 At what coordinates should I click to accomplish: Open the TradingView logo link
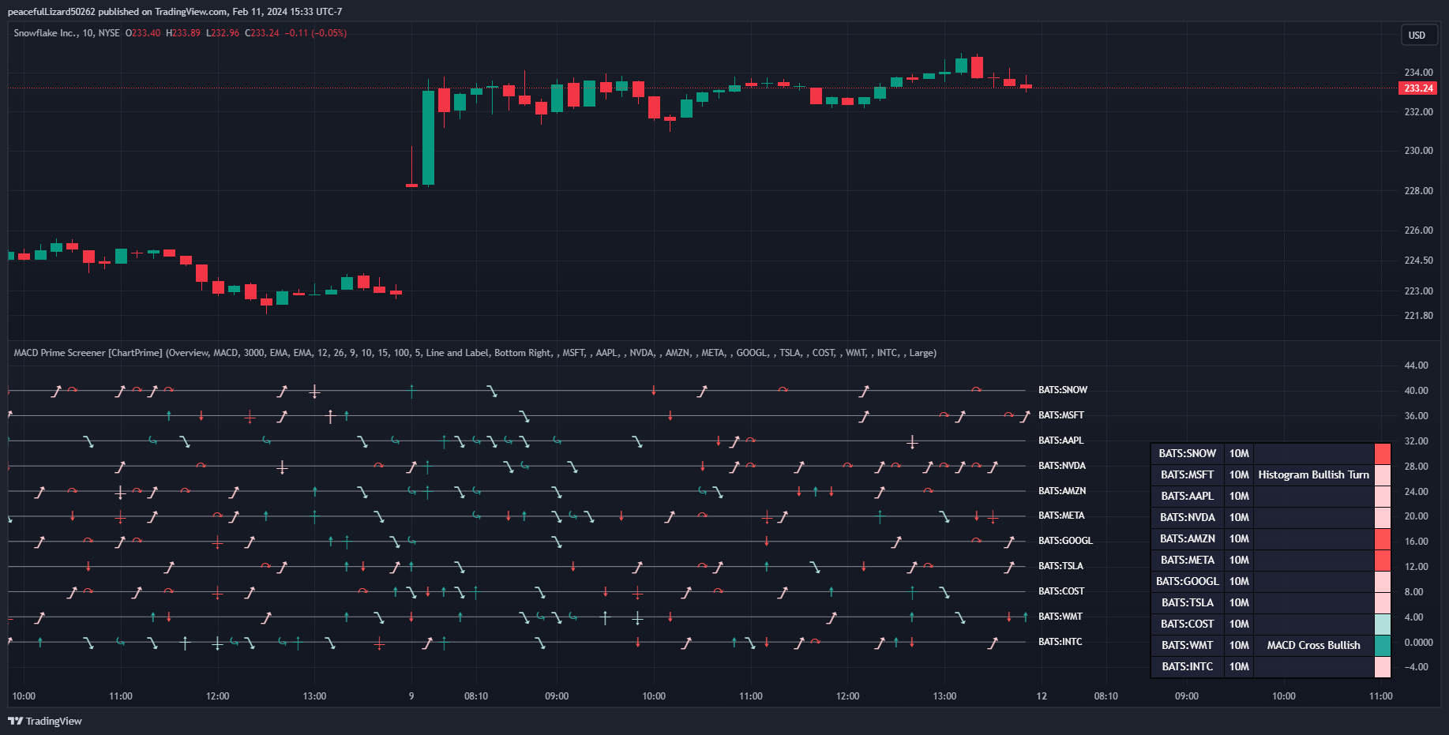point(45,721)
